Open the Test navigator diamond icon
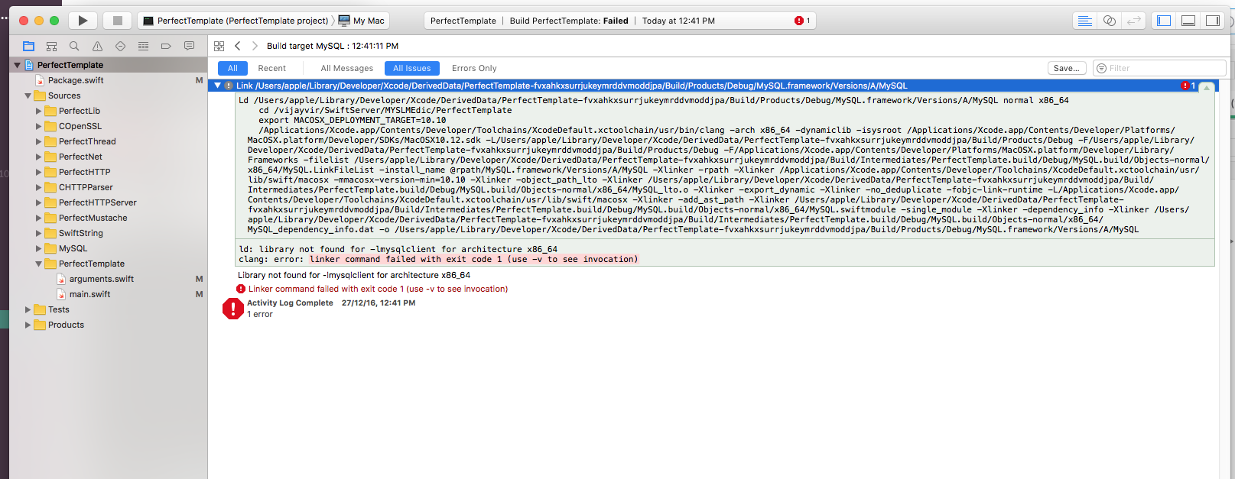The width and height of the screenshot is (1235, 479). tap(120, 47)
